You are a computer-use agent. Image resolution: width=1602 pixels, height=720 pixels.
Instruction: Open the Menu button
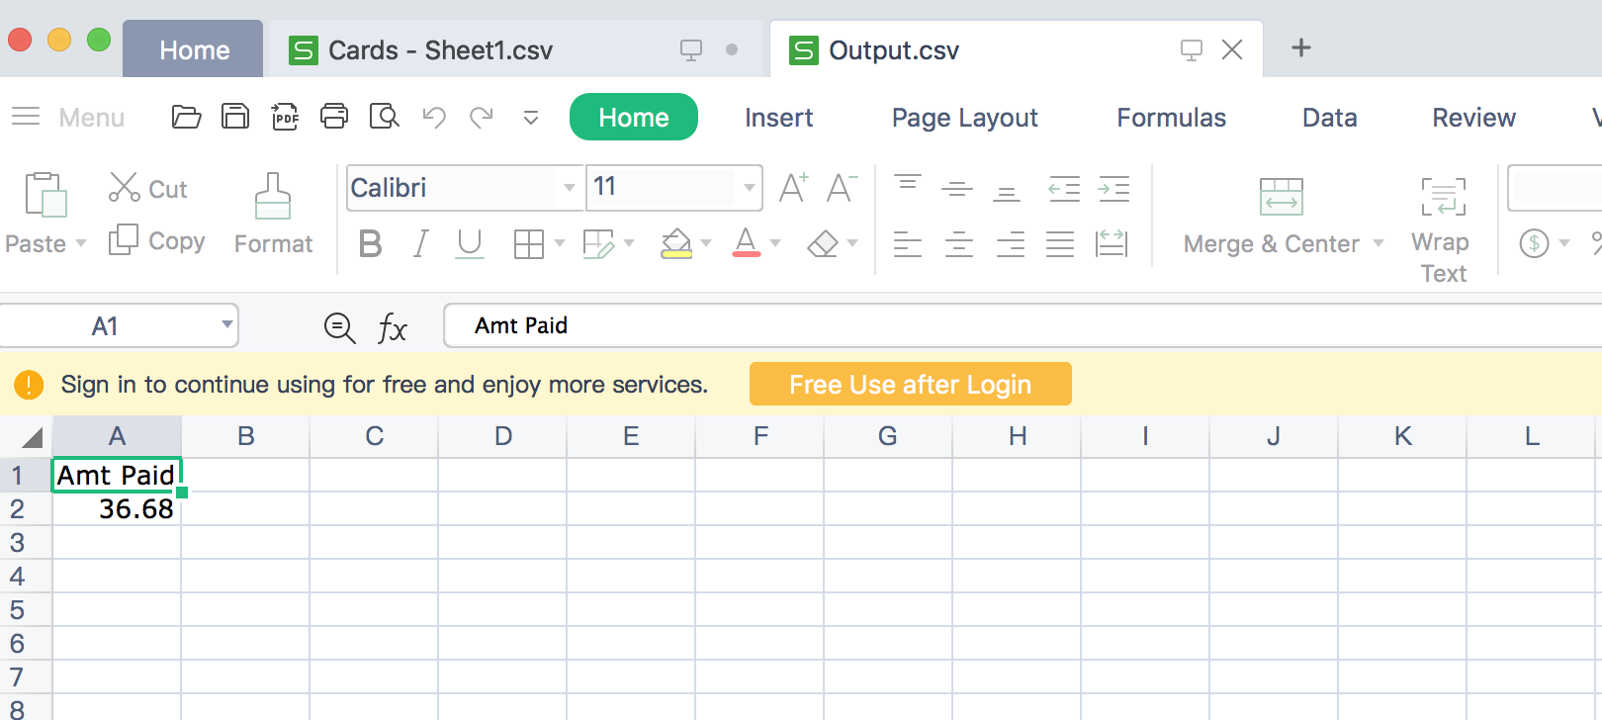click(x=68, y=118)
